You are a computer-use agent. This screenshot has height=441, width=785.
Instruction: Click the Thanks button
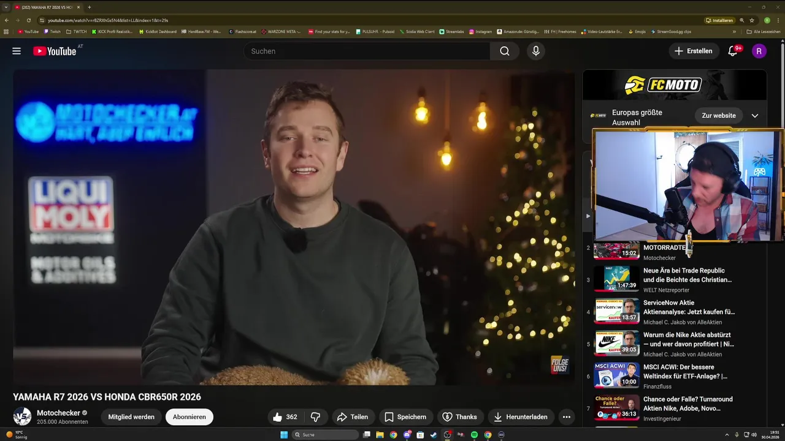pyautogui.click(x=459, y=417)
